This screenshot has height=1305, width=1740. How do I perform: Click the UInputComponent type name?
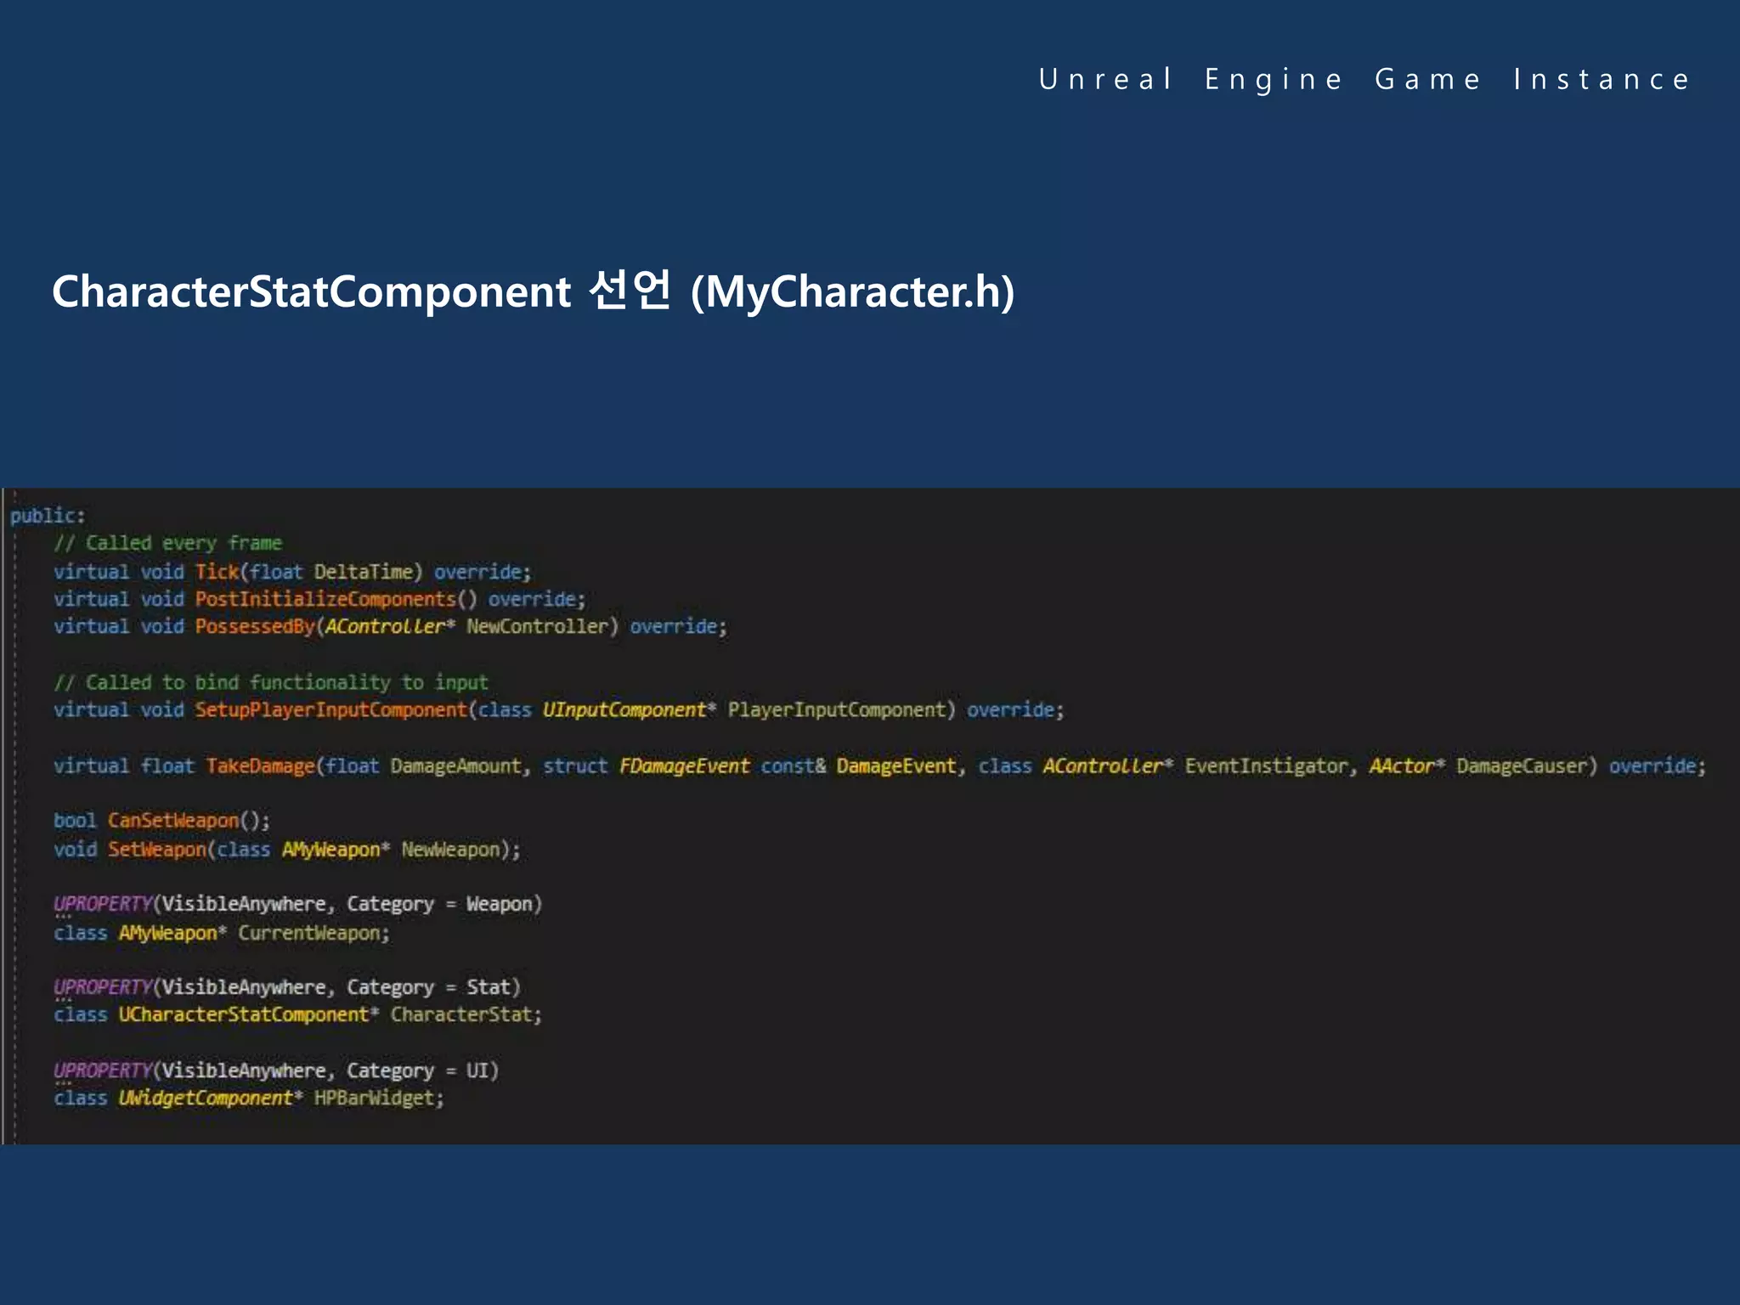624,709
